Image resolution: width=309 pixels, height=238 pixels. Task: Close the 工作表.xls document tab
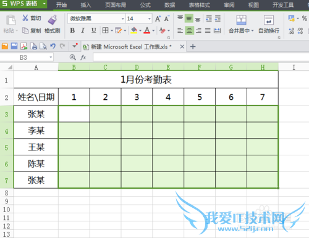(182, 47)
